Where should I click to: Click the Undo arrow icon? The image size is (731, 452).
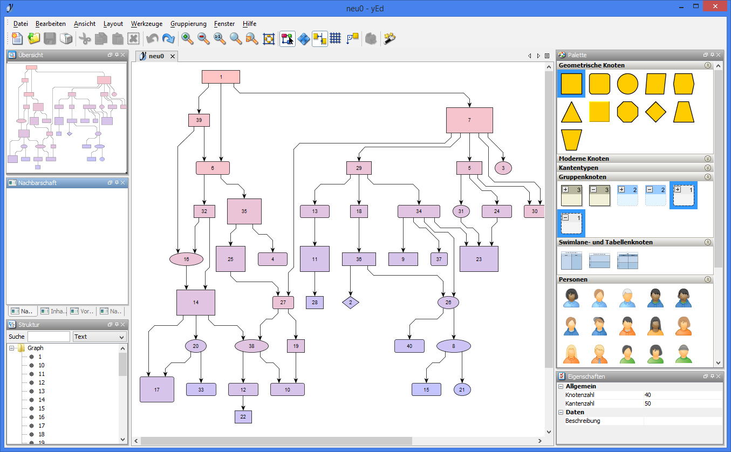152,38
